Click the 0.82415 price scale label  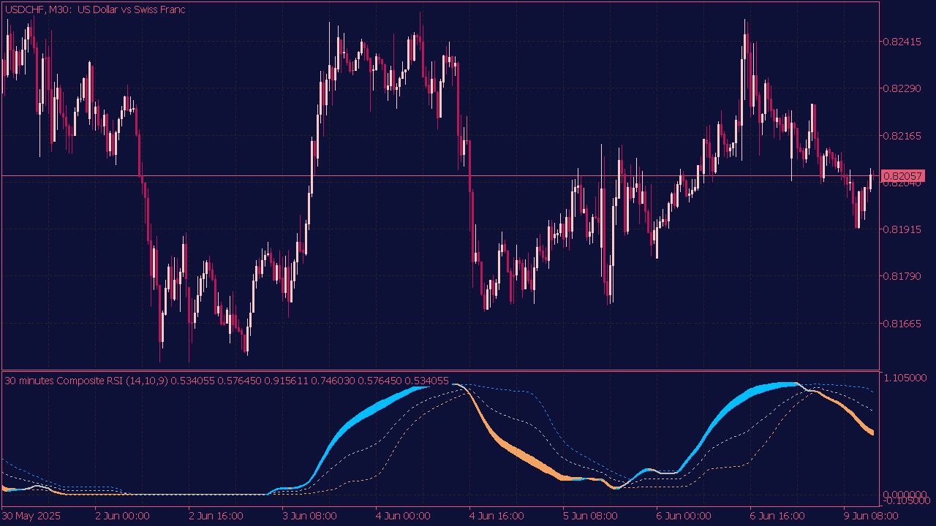[x=902, y=42]
